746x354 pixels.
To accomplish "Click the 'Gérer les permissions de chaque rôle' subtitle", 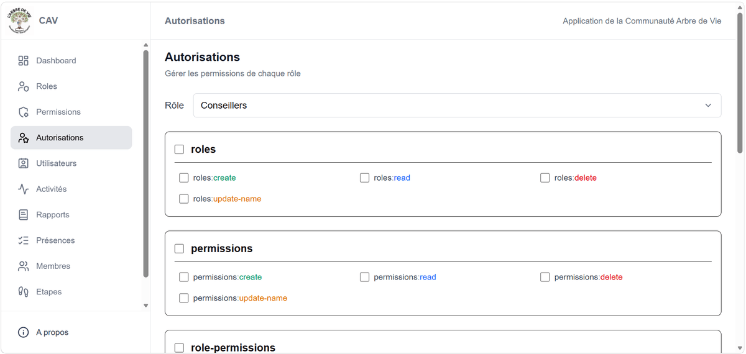I will (233, 73).
